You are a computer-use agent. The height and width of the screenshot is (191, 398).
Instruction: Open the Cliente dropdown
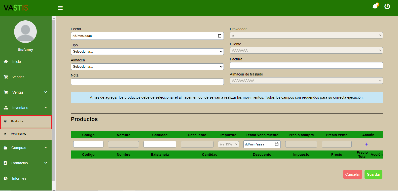pos(306,50)
